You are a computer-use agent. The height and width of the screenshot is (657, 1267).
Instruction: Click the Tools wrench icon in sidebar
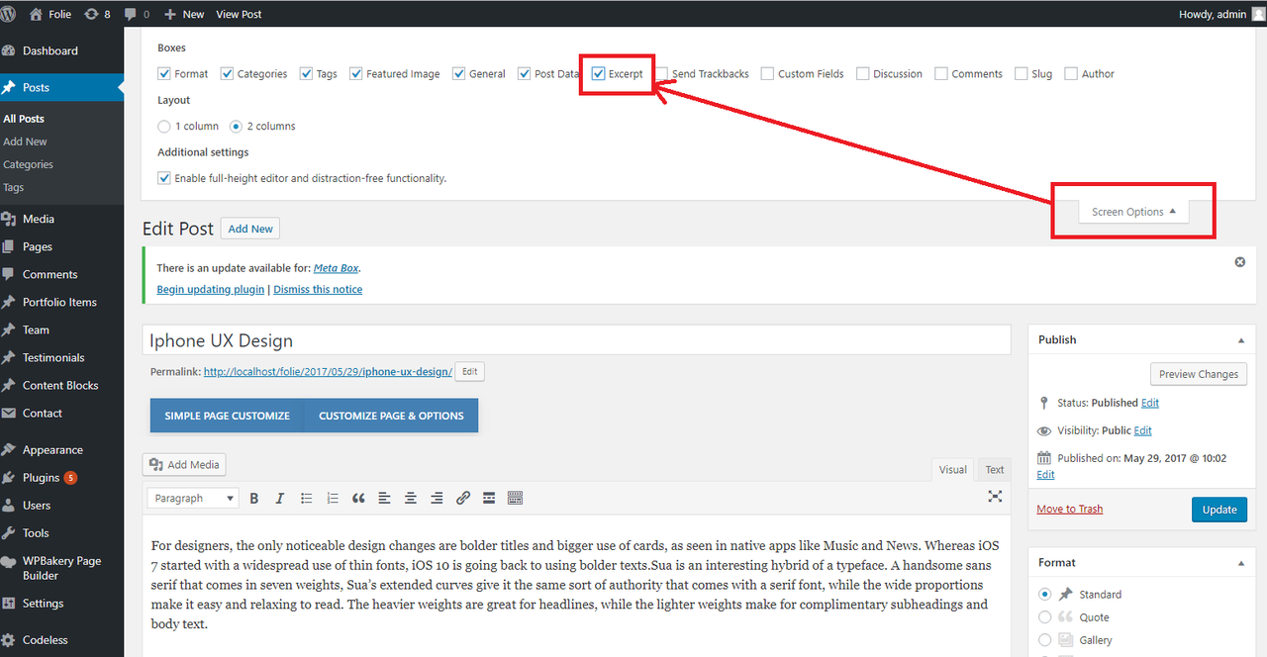[10, 532]
